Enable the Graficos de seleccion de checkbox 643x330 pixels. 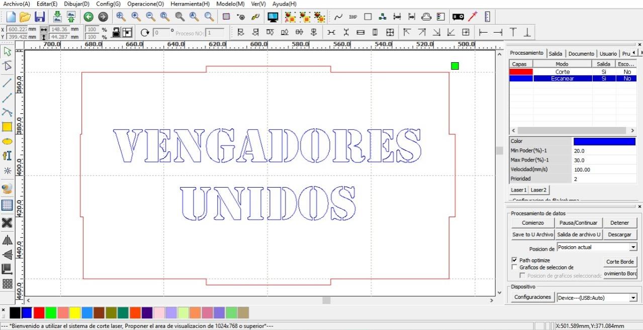click(x=514, y=267)
